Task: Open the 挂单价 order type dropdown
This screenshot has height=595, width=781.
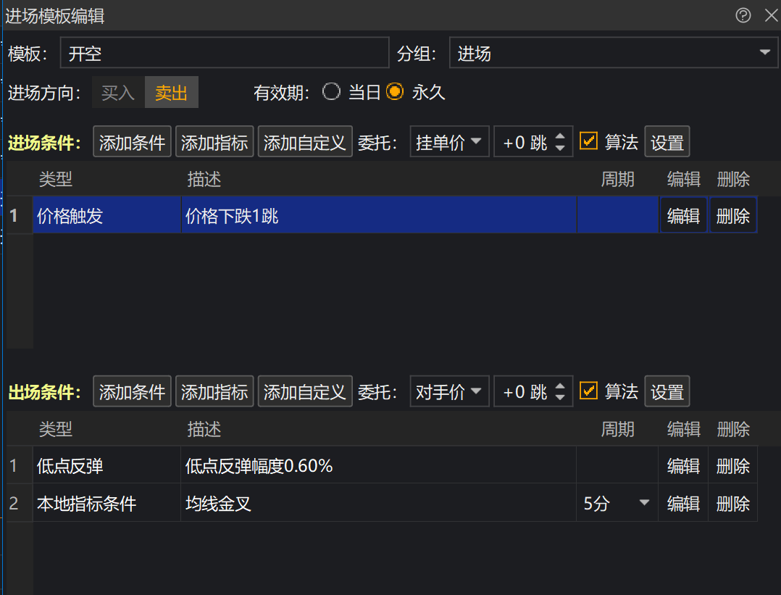Action: point(449,142)
